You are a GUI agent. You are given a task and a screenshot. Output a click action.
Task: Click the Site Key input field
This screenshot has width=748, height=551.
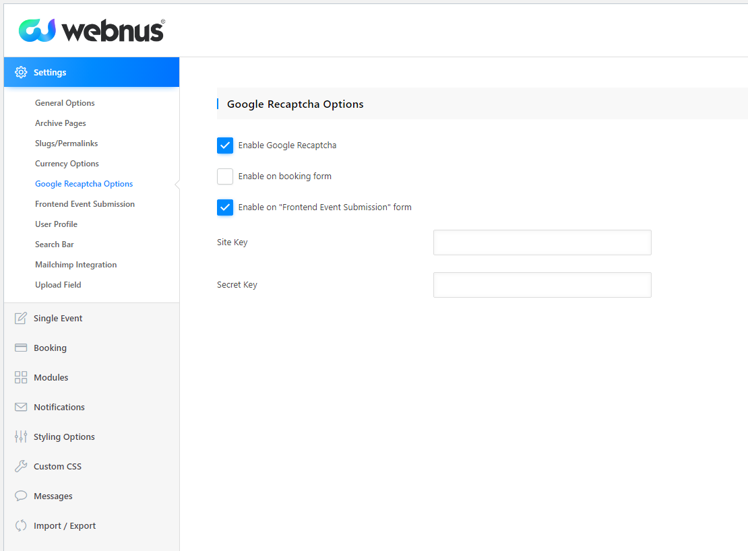[542, 242]
